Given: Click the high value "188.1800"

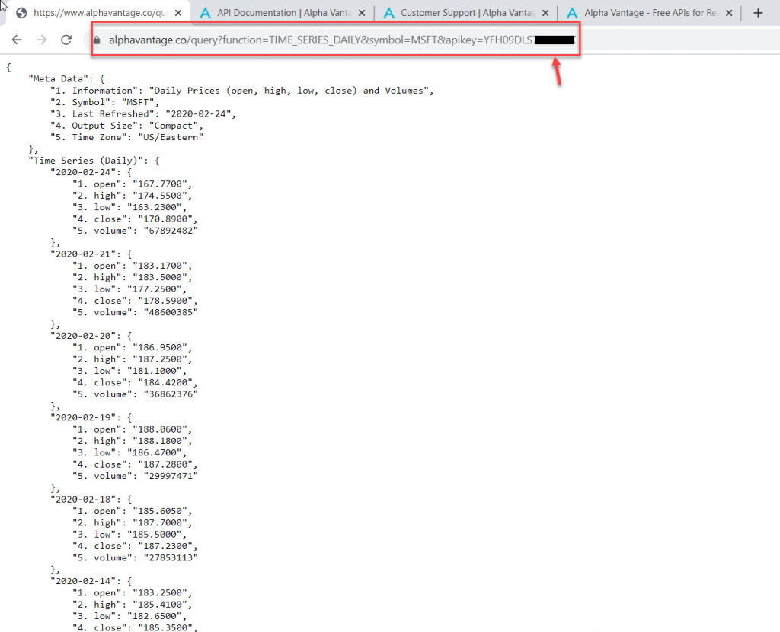Looking at the screenshot, I should (x=160, y=441).
